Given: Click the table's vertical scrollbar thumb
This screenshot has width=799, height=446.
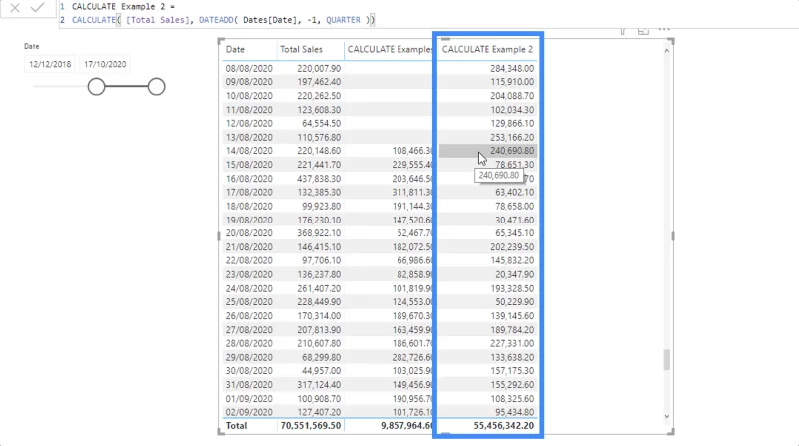Looking at the screenshot, I should 666,360.
